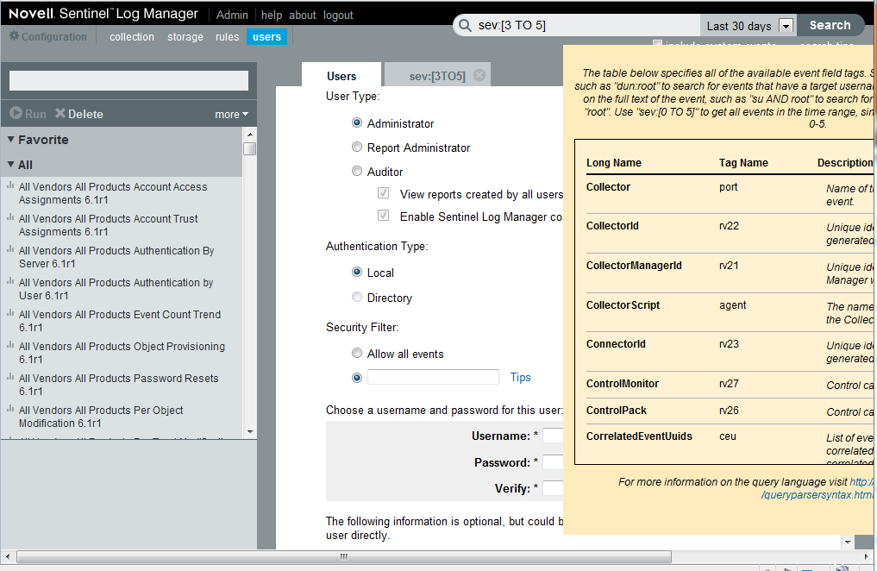Switch to the sev:[3TO5] tab
The width and height of the screenshot is (877, 571).
tap(437, 76)
